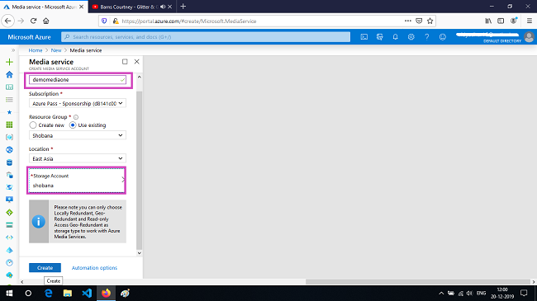Open Cloud Shell from the Azure header
This screenshot has height=301, width=537.
click(x=364, y=37)
